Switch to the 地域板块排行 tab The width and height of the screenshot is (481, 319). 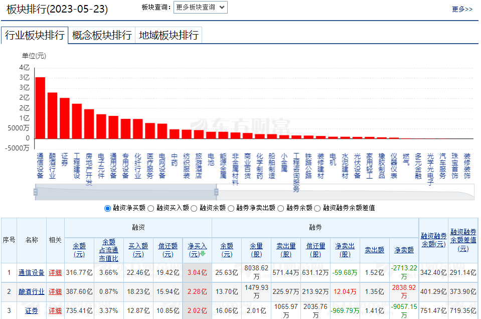(x=169, y=35)
